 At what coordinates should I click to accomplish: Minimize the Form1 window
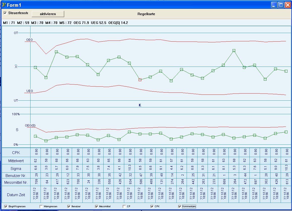274,5
